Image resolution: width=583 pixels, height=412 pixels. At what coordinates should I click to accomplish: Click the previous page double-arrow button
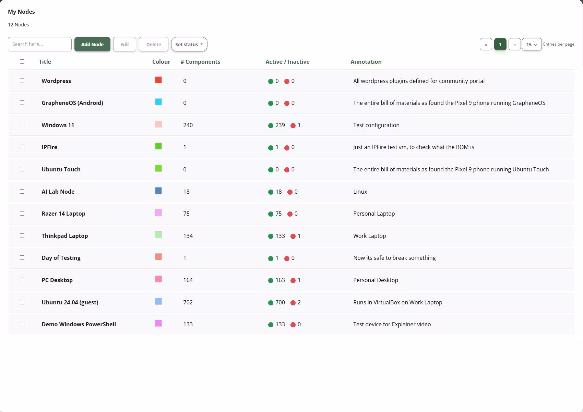click(486, 45)
